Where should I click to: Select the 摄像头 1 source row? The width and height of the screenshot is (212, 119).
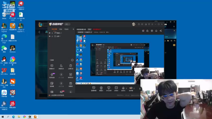[x=61, y=33]
